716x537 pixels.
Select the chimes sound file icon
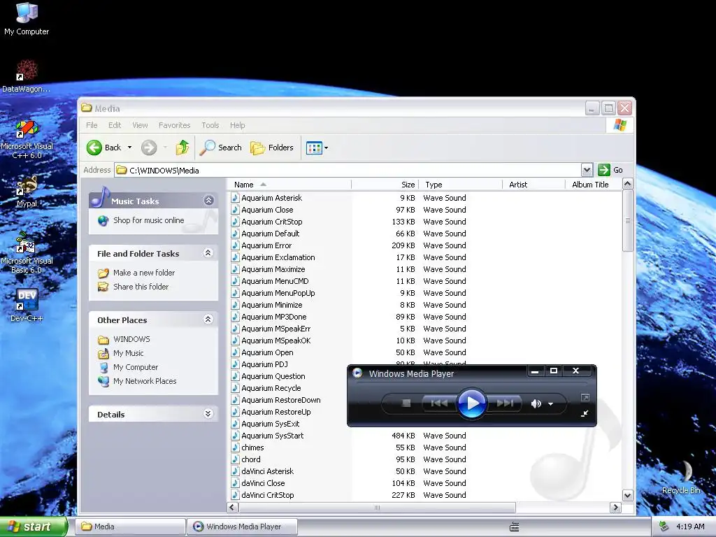235,447
